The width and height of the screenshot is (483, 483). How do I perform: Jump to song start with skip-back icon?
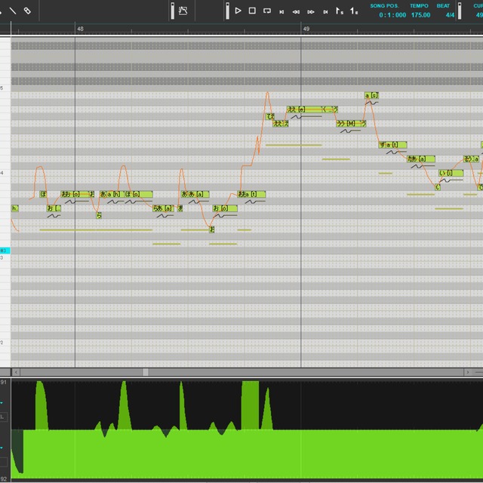tap(281, 11)
